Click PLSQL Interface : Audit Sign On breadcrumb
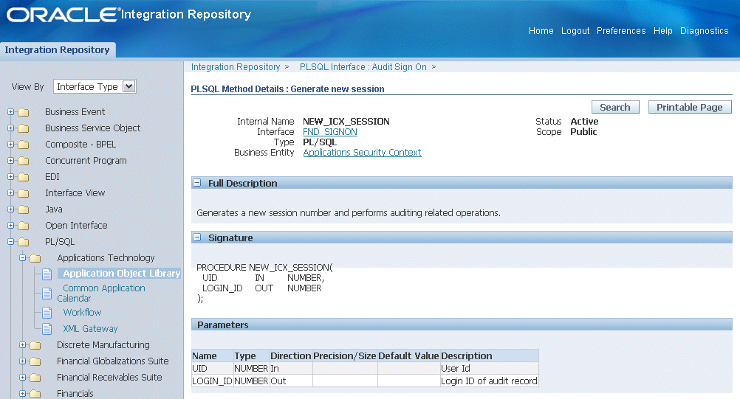740x399 pixels. pos(363,67)
